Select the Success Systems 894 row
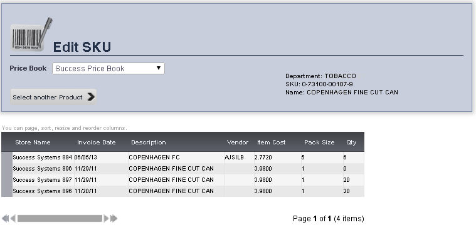 coord(182,157)
